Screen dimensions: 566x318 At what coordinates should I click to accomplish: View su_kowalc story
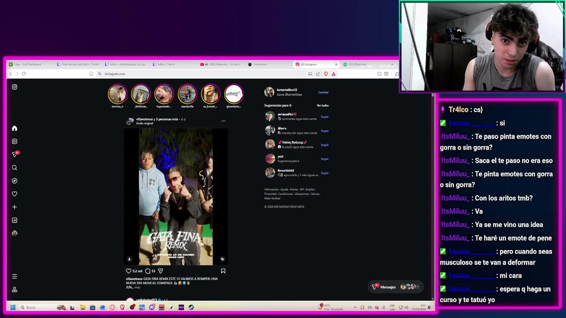[210, 94]
